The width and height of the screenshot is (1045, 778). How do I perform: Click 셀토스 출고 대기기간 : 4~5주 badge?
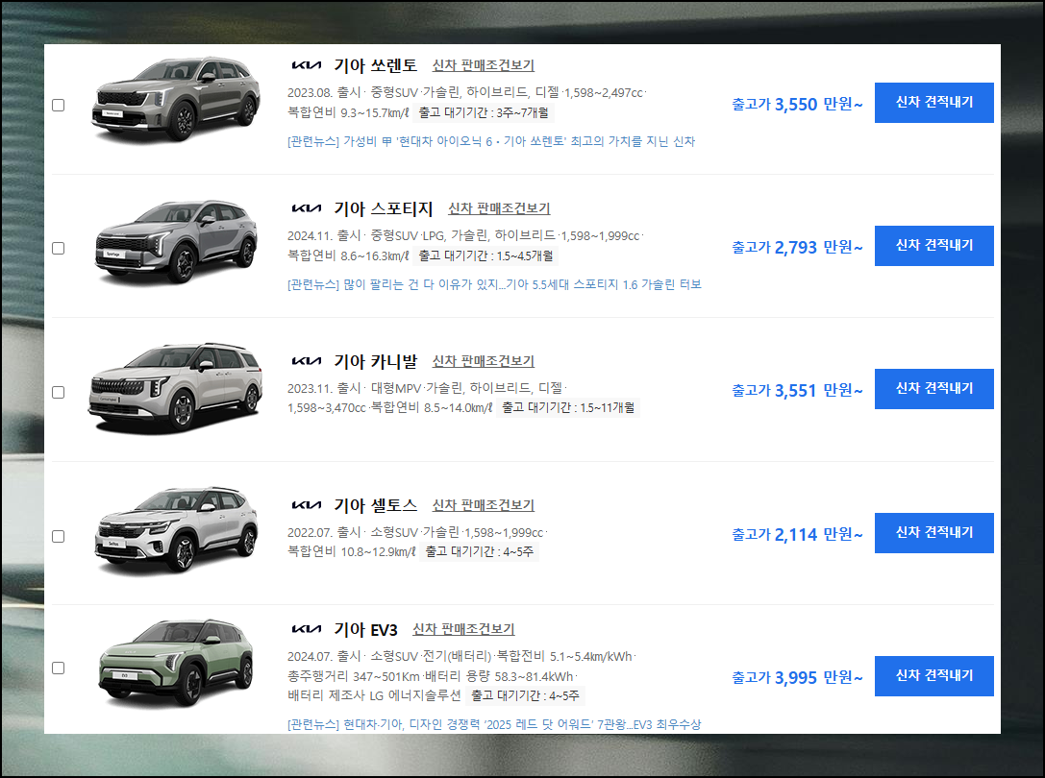pos(479,551)
